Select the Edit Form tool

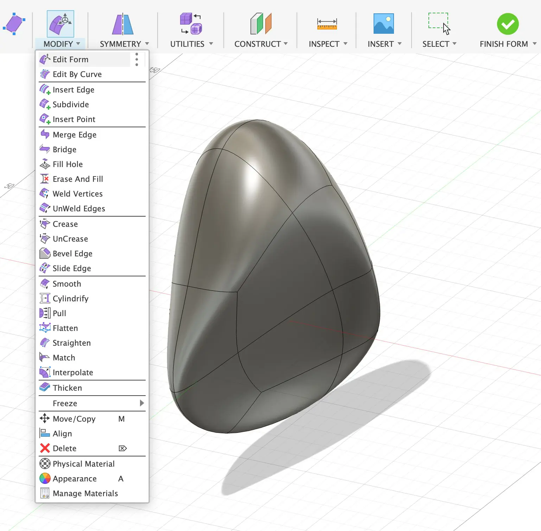[70, 59]
